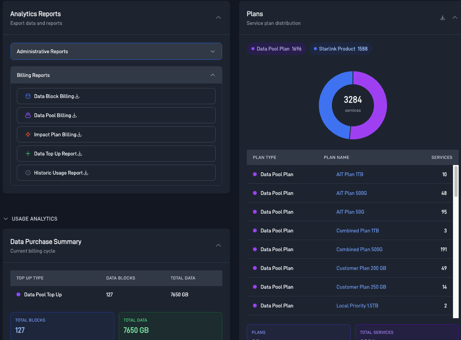Collapse the Analytics Reports panel
This screenshot has width=461, height=340.
[x=218, y=18]
